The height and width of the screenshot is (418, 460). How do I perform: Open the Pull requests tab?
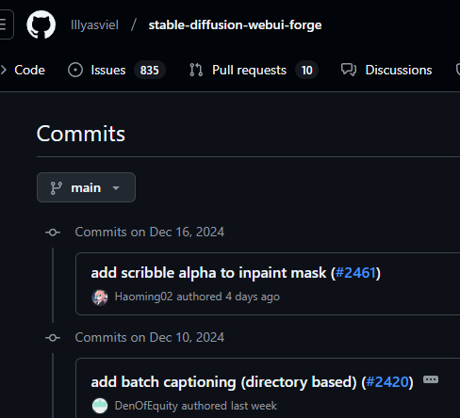tap(254, 70)
